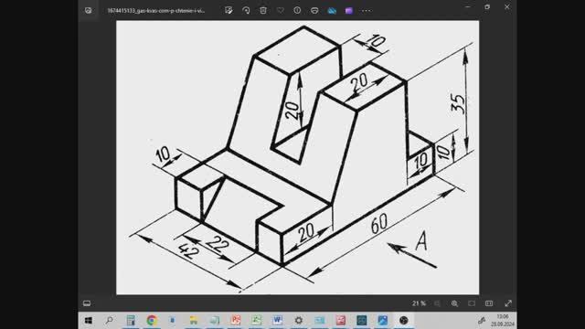Click the fit to window icon
Image resolution: width=585 pixels, height=329 pixels.
point(472,303)
